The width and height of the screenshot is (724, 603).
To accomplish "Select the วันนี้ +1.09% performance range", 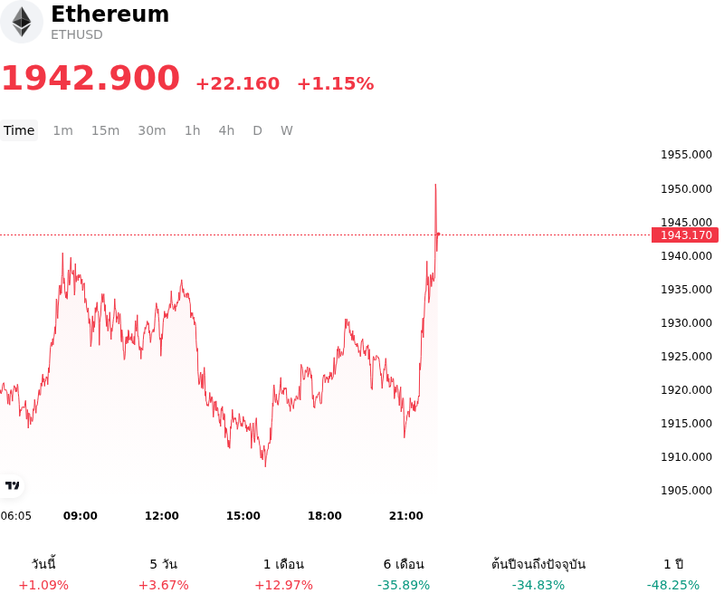I will click(43, 574).
